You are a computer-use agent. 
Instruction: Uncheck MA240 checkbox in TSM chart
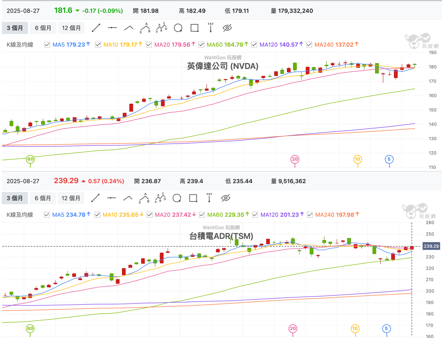pyautogui.click(x=310, y=215)
